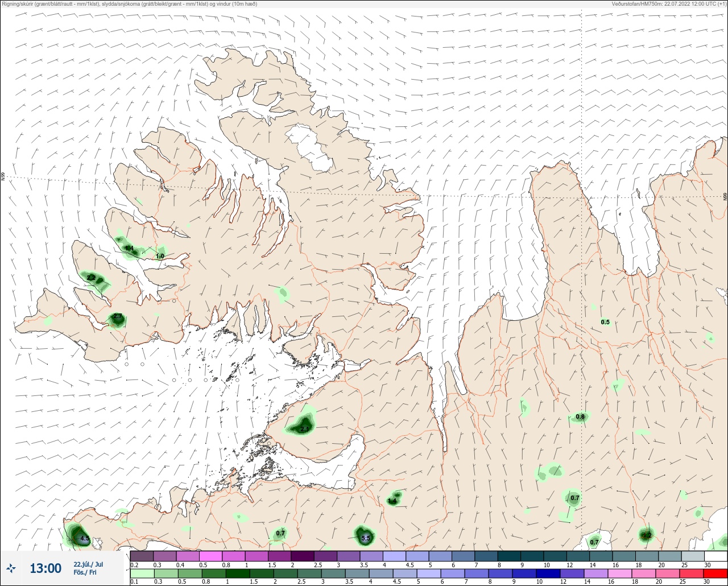Click the 2.2 precipitation value on map
The image size is (728, 586).
[x=91, y=277]
